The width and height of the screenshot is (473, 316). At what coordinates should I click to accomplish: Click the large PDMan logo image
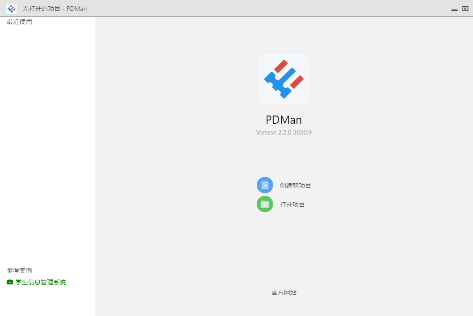point(284,79)
